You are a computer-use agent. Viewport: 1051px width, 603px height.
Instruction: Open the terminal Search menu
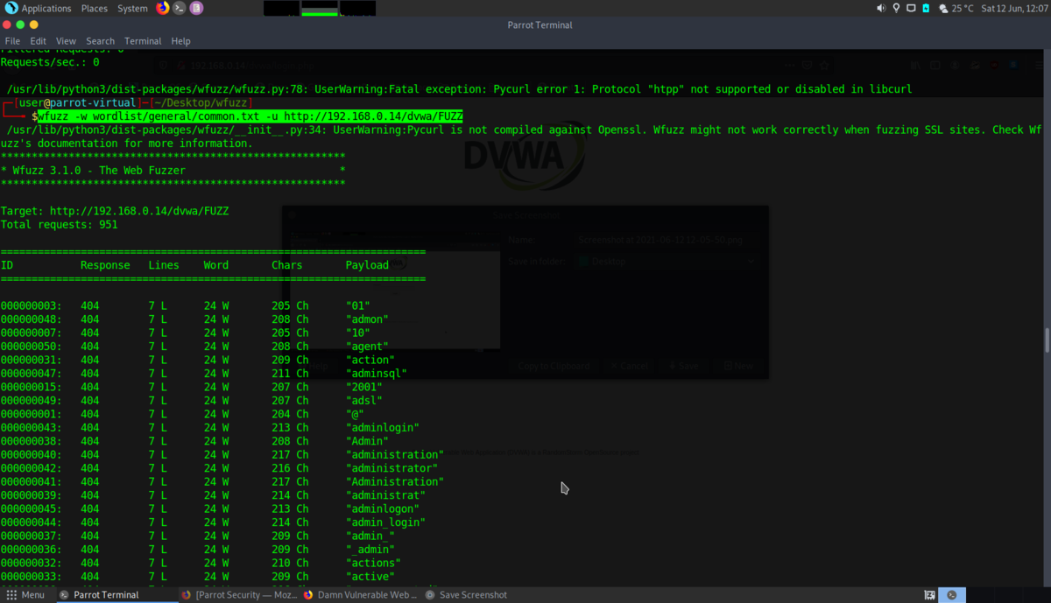100,41
